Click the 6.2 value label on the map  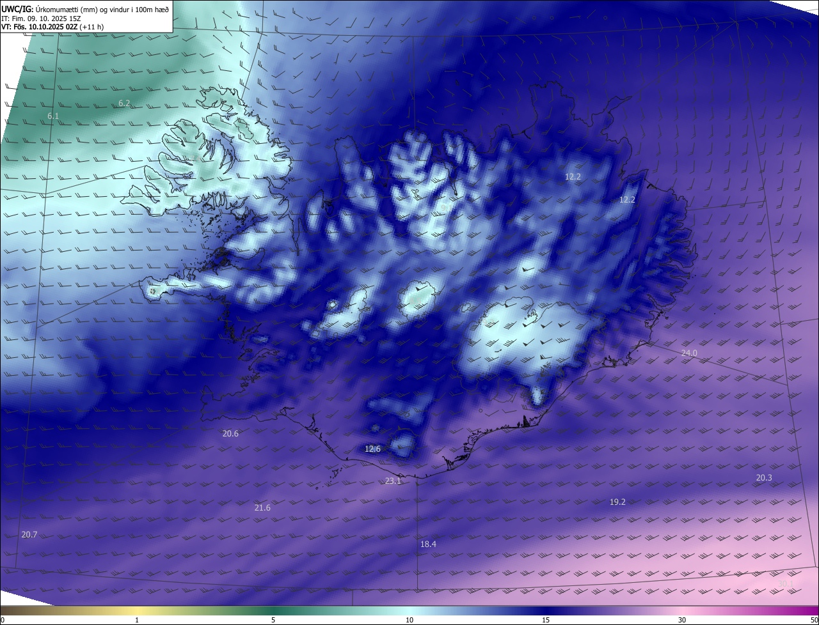coord(124,103)
